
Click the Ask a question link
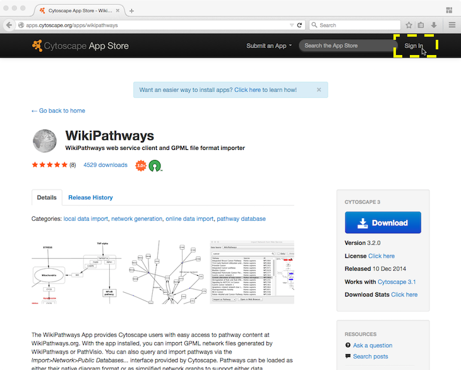373,345
